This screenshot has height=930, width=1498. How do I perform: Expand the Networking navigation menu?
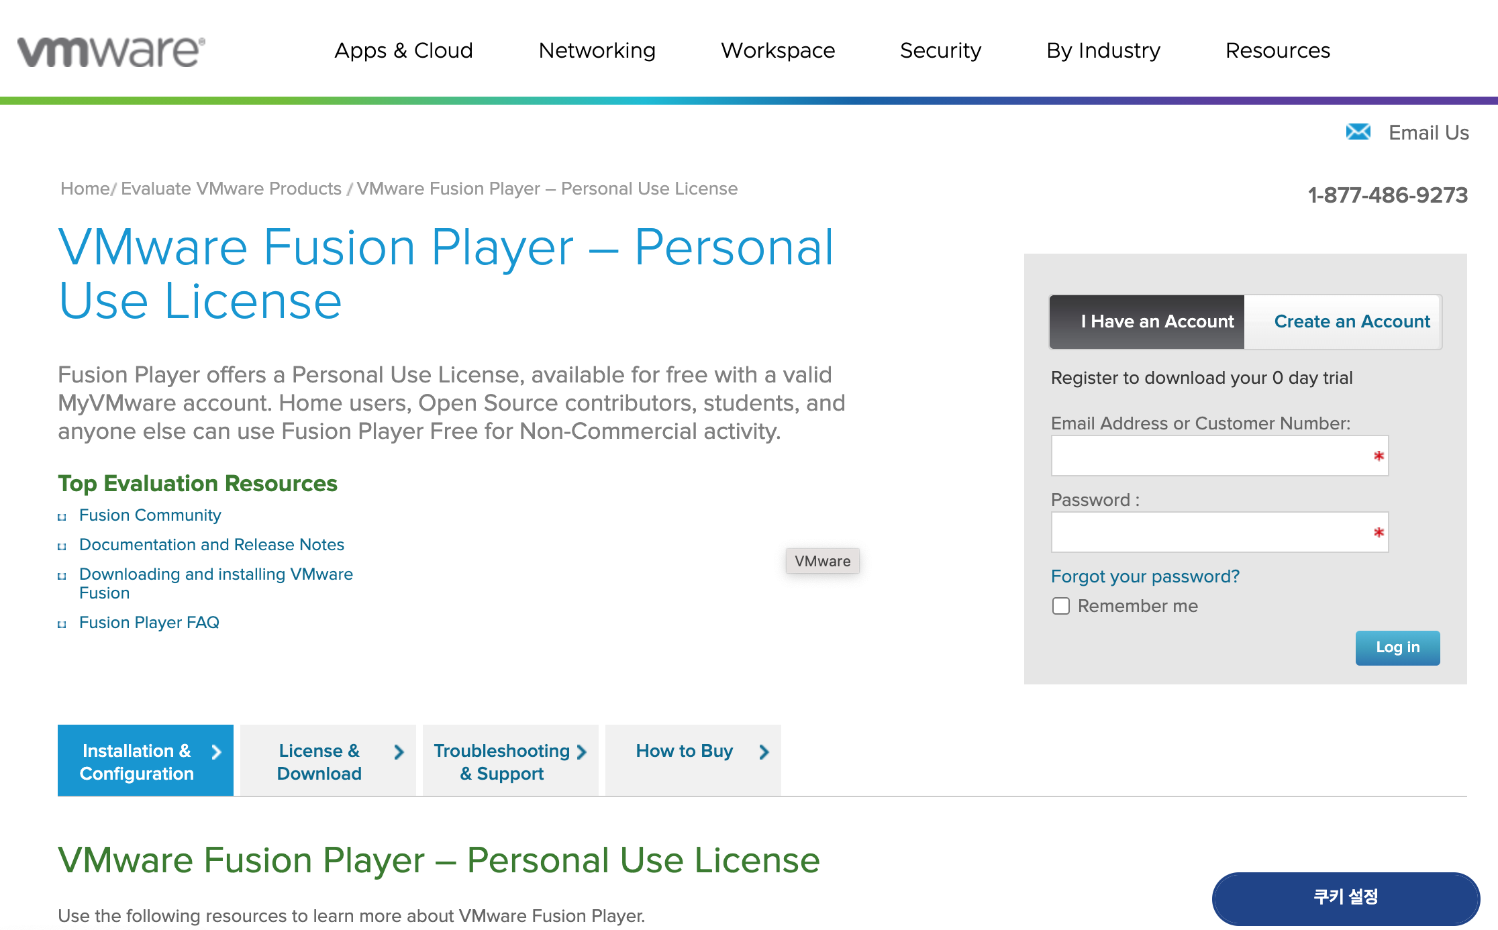(x=597, y=50)
